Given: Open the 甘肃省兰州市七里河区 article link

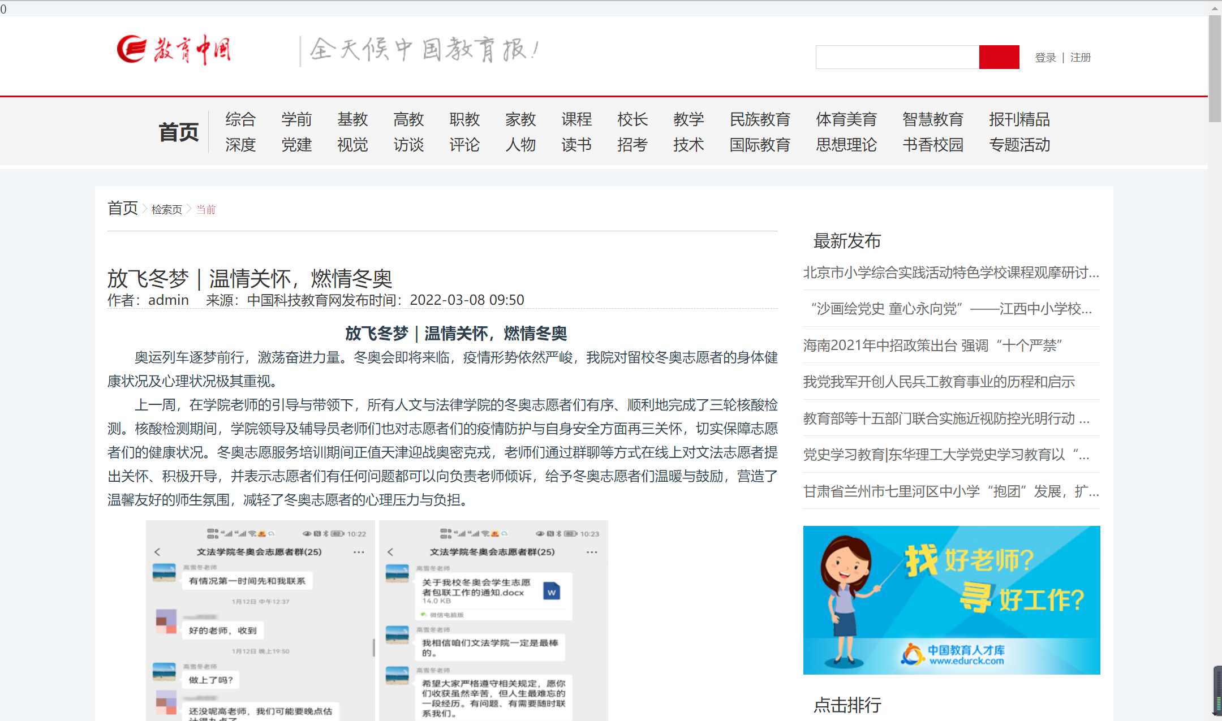Looking at the screenshot, I should tap(950, 491).
